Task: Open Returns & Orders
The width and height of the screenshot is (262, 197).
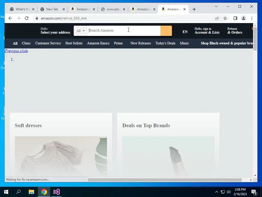Action: click(235, 31)
